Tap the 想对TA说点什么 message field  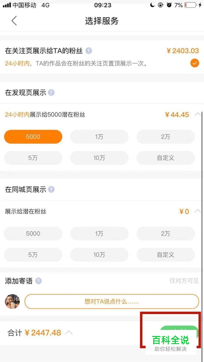pos(112,301)
